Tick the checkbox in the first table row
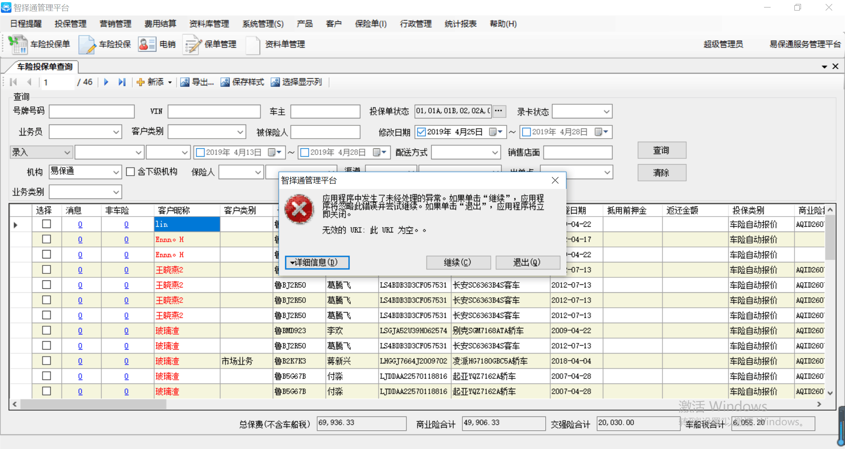The width and height of the screenshot is (845, 449). (x=46, y=224)
